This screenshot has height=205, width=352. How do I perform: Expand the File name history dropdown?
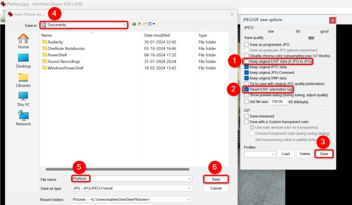[189, 179]
